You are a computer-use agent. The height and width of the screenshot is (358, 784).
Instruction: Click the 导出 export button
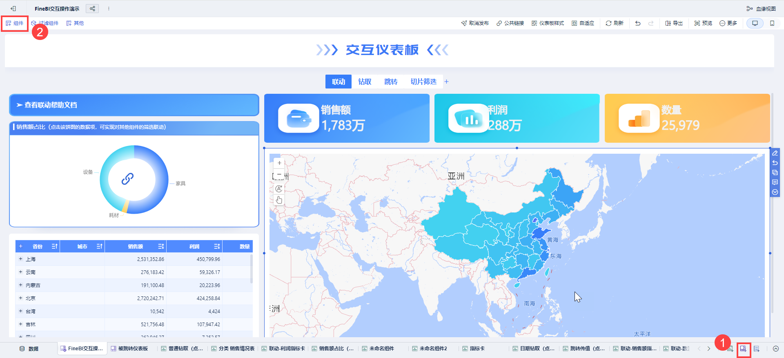674,23
